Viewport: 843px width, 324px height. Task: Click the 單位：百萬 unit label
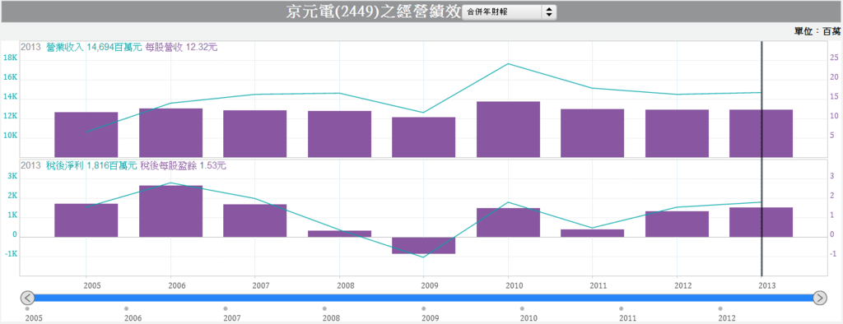pos(817,32)
